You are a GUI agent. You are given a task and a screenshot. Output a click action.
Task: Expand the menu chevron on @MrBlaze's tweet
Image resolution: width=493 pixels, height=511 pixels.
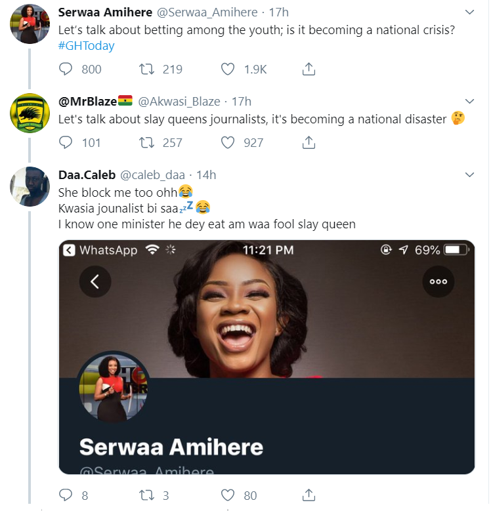click(469, 102)
